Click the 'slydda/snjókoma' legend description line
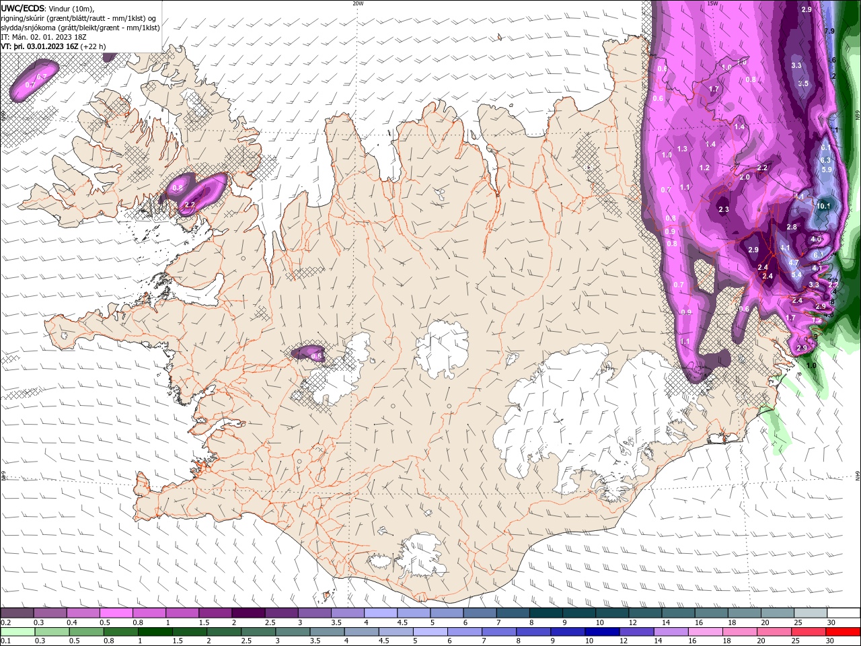 pyautogui.click(x=80, y=28)
